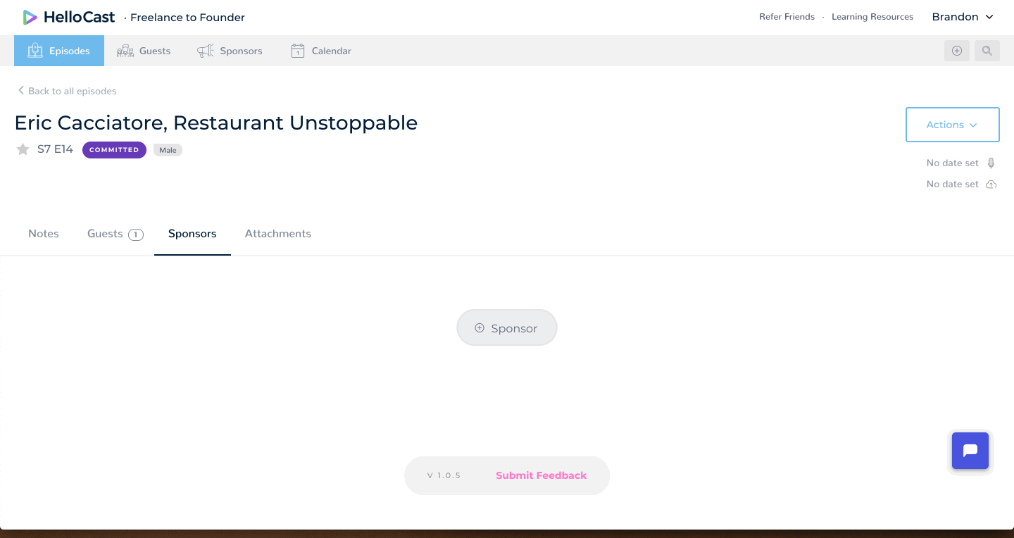
Task: Click the Freelance to Founder podcast name
Action: tap(187, 18)
